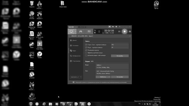189x106 pixels.
Task: Toggle microphone icon in Bandicam toolbar
Action: [x=95, y=33]
